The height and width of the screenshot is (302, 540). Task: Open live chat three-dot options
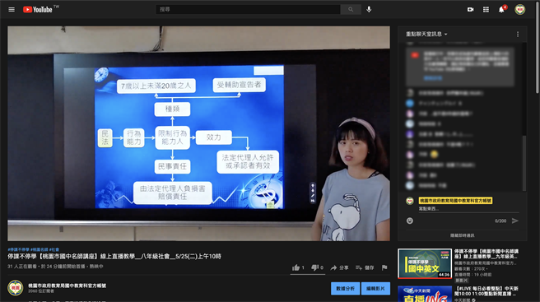coord(518,34)
